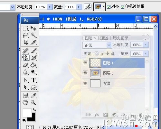Toggle the airbrush option in options bar
161x129 pixels.
88,7
